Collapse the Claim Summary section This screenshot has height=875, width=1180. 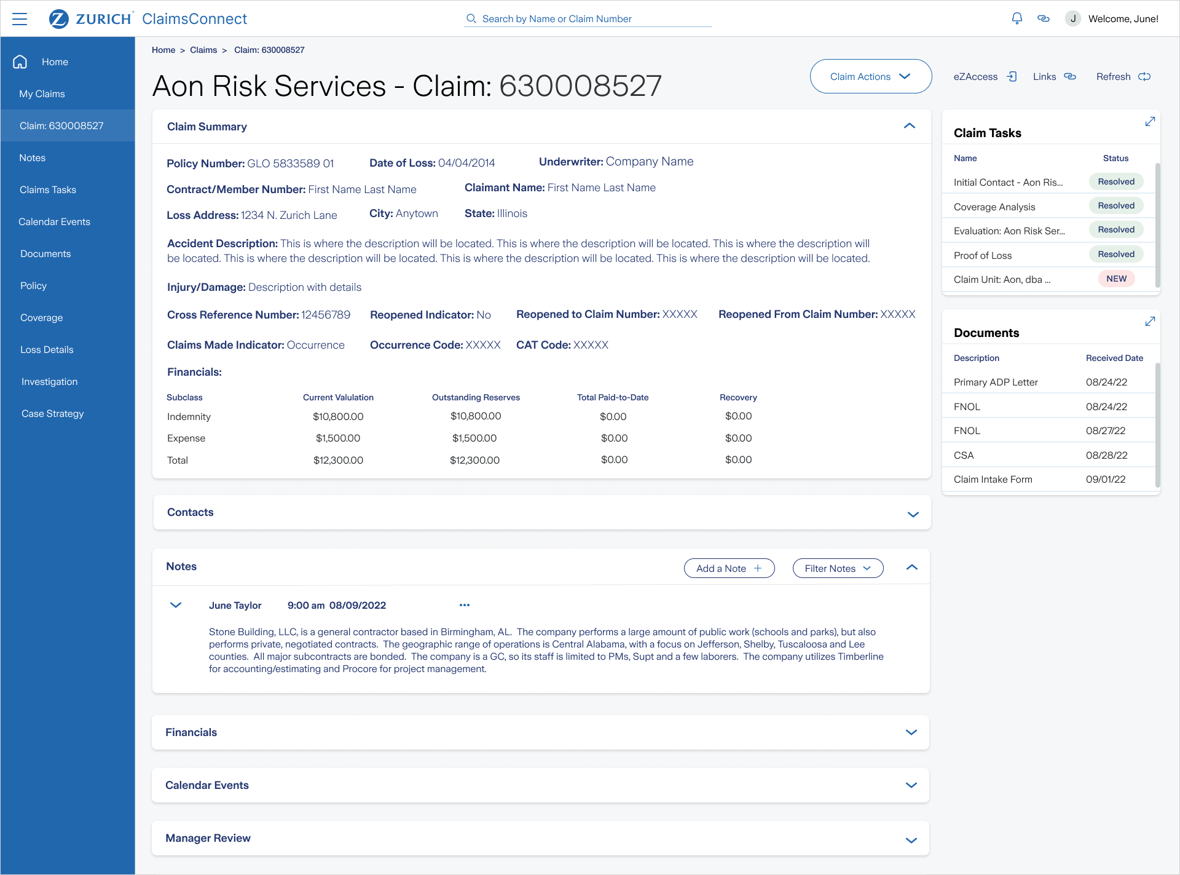click(x=910, y=126)
